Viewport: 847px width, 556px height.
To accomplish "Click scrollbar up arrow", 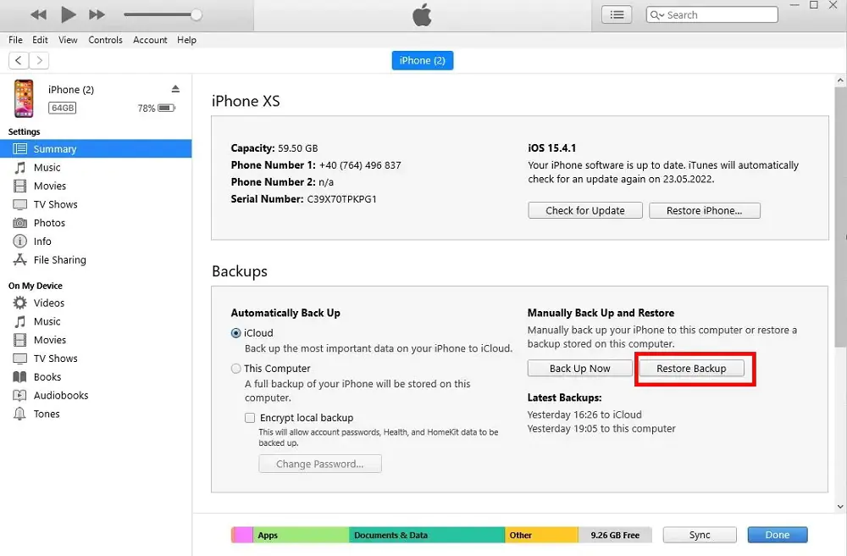I will point(840,81).
